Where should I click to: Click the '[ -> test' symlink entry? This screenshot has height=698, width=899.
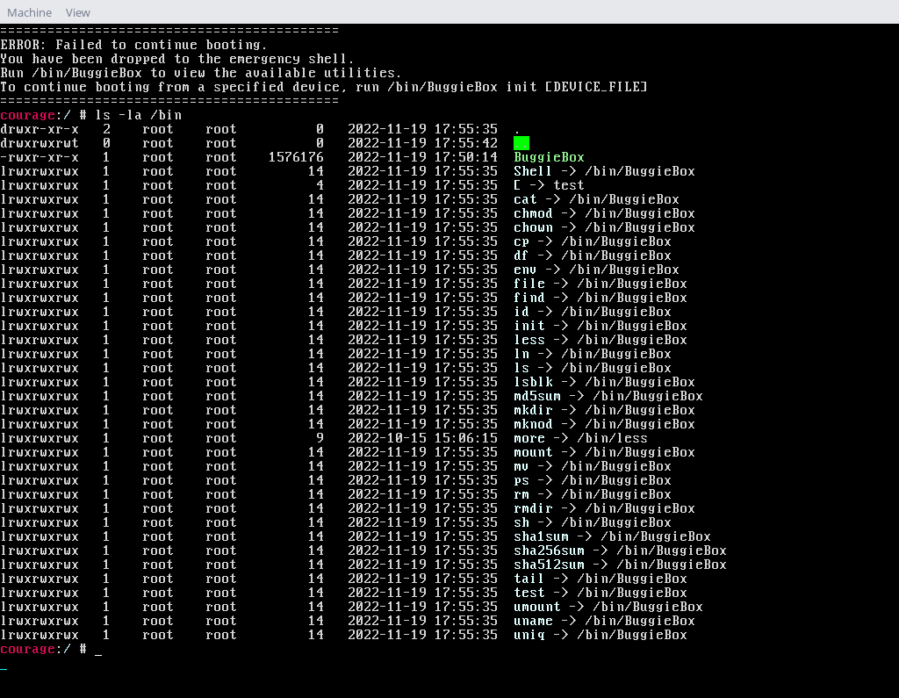[x=549, y=185]
